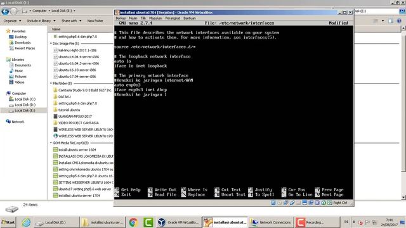Open the Tilik menu in VirtualBox
The height and width of the screenshot is (228, 406).
pos(143,18)
